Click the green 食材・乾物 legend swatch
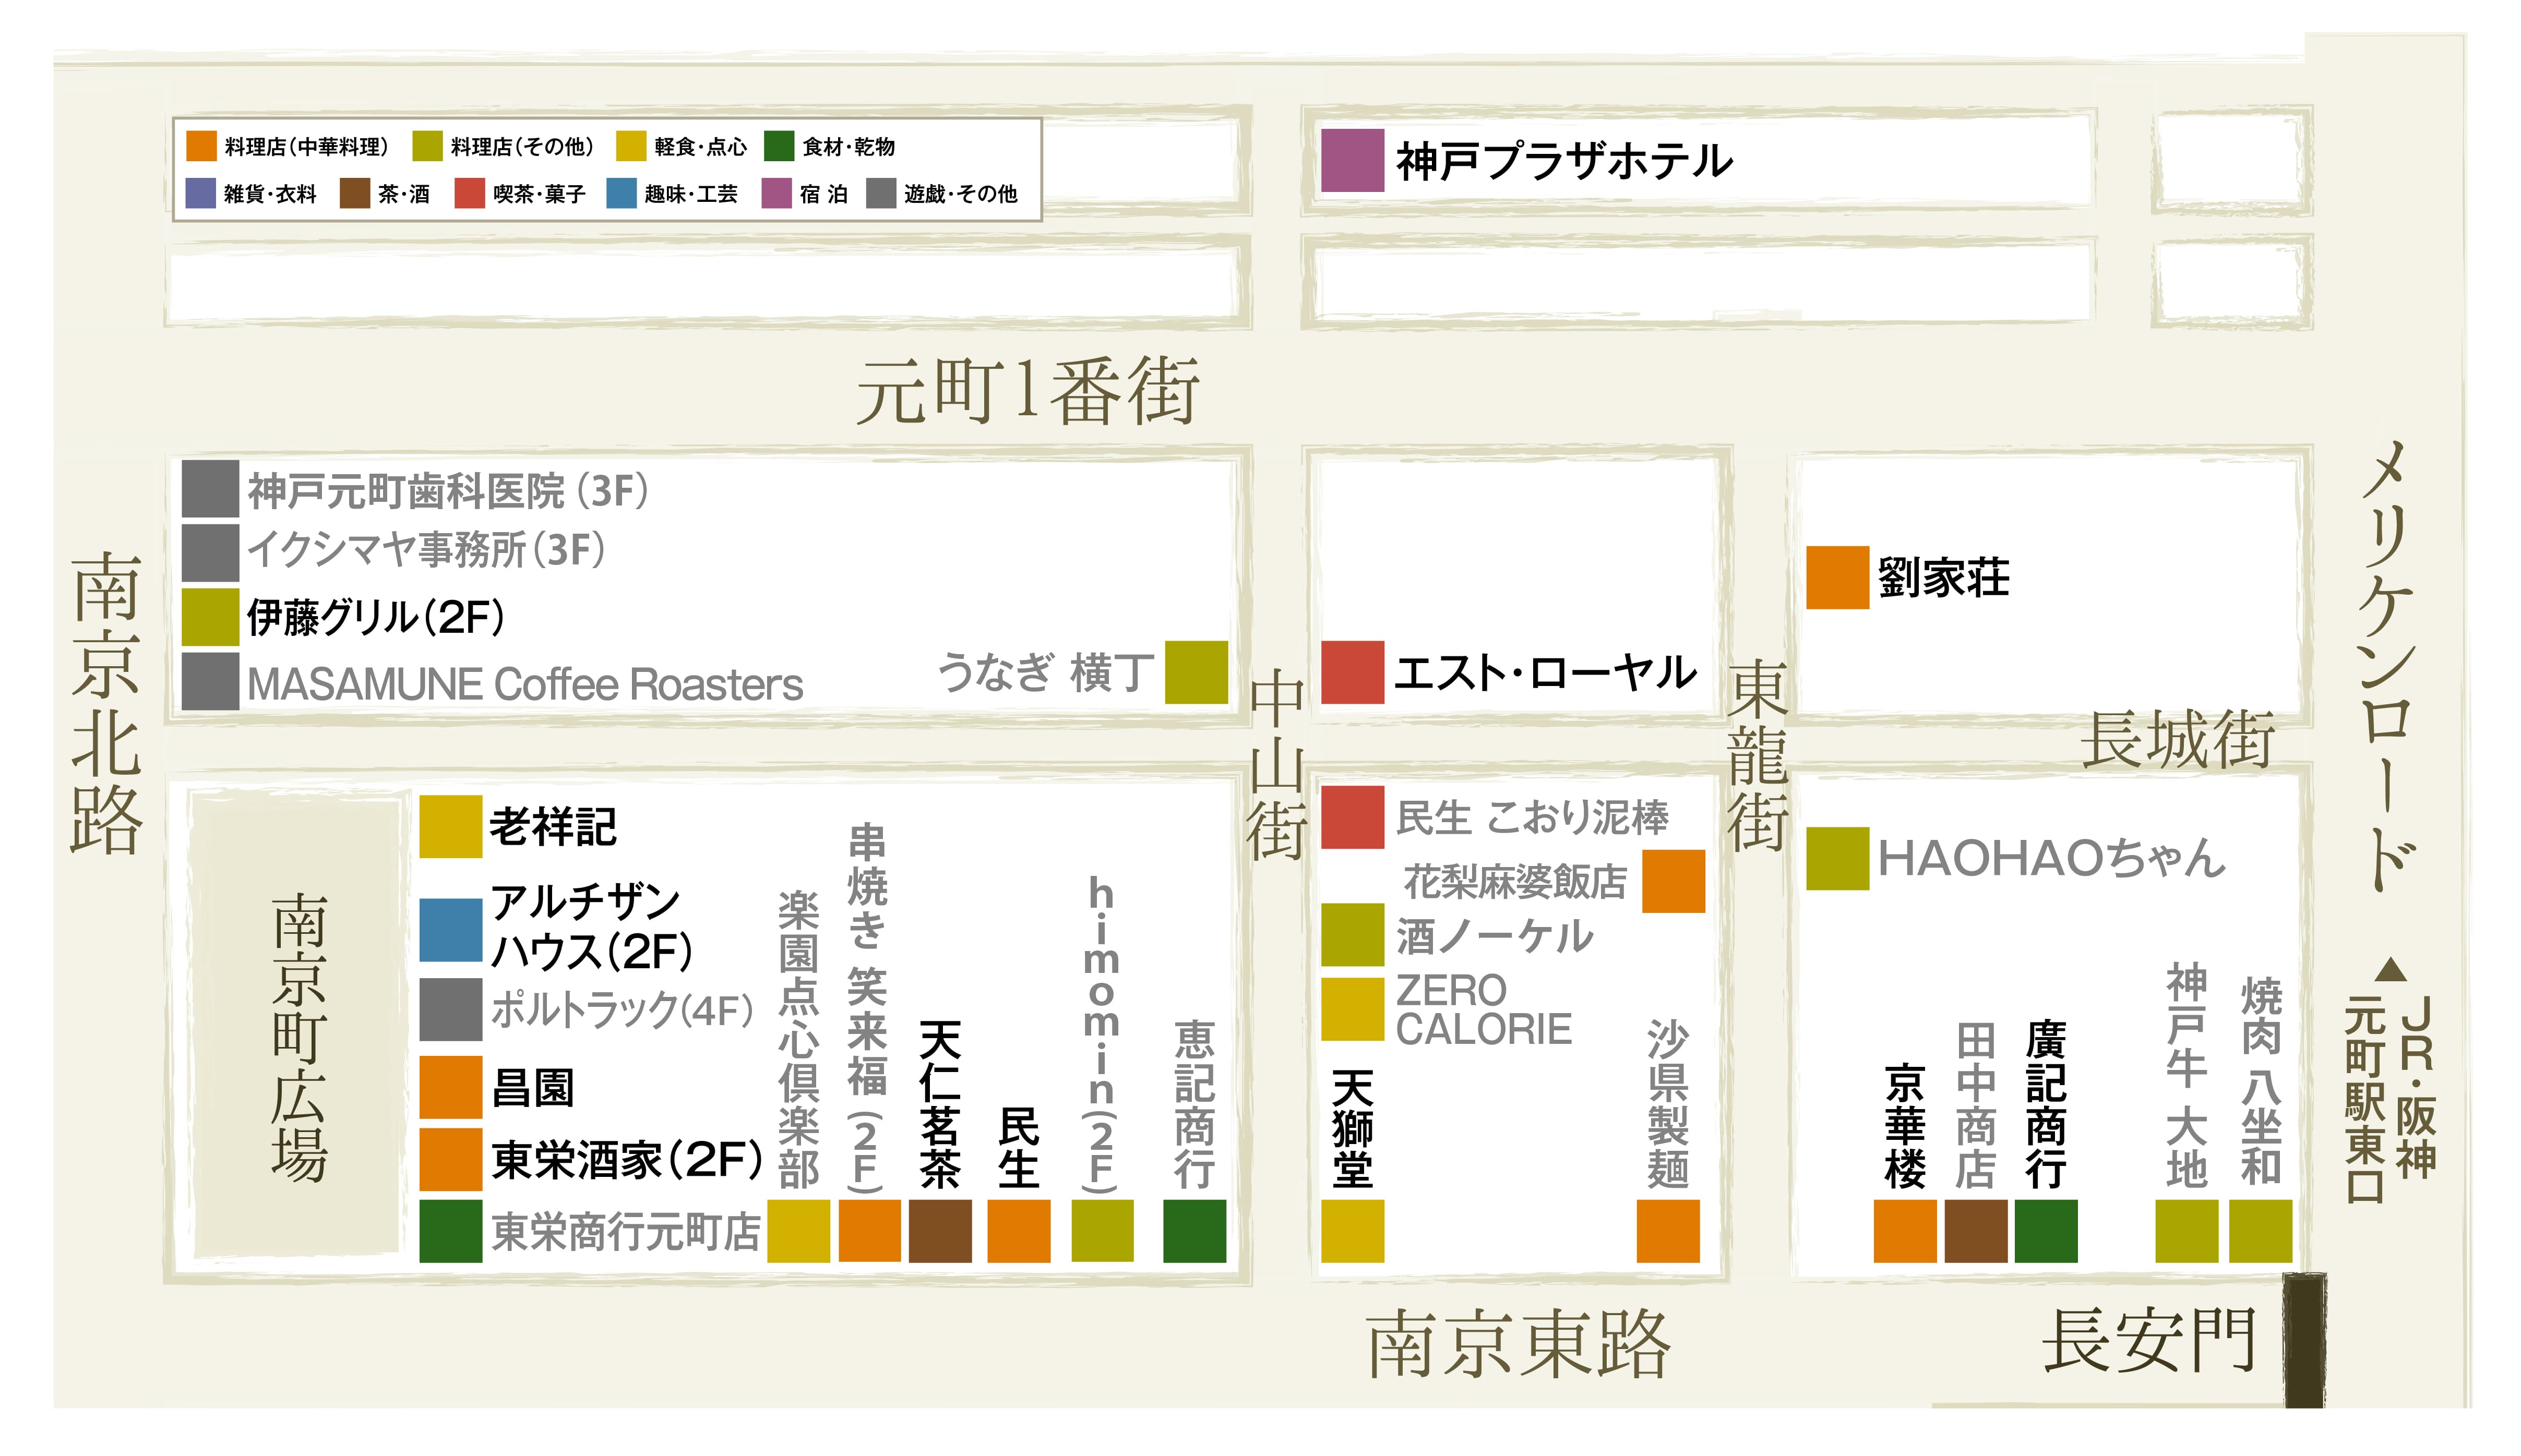 coord(779,145)
